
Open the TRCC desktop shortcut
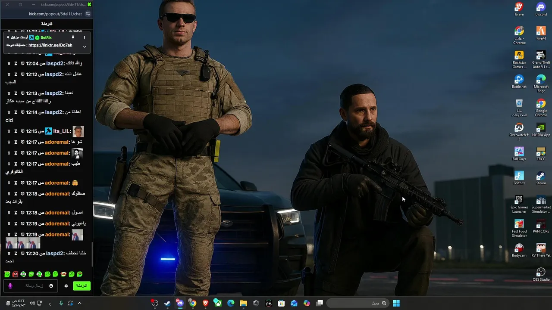point(541,154)
